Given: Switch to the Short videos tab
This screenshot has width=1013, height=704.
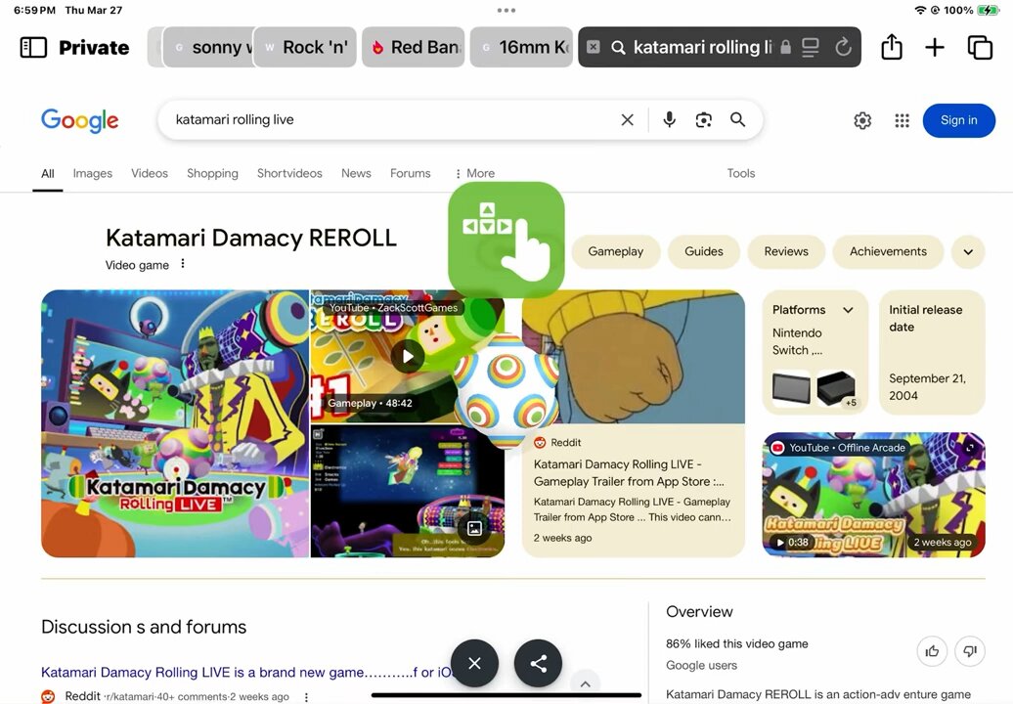Looking at the screenshot, I should [x=289, y=173].
